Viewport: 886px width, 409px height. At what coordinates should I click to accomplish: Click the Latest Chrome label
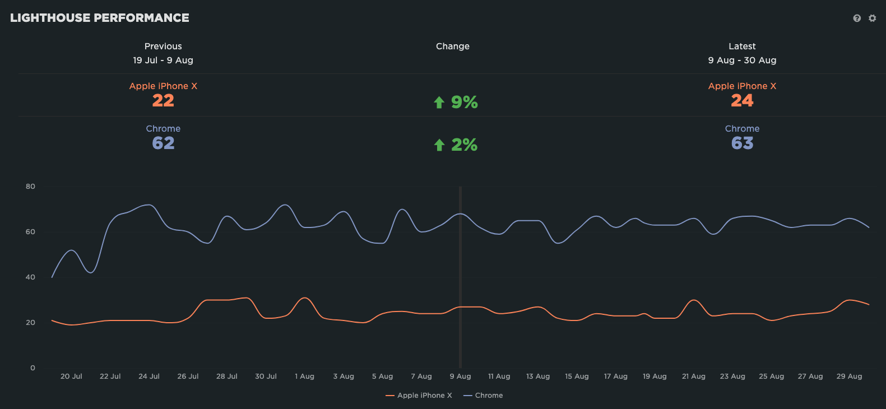[742, 129]
